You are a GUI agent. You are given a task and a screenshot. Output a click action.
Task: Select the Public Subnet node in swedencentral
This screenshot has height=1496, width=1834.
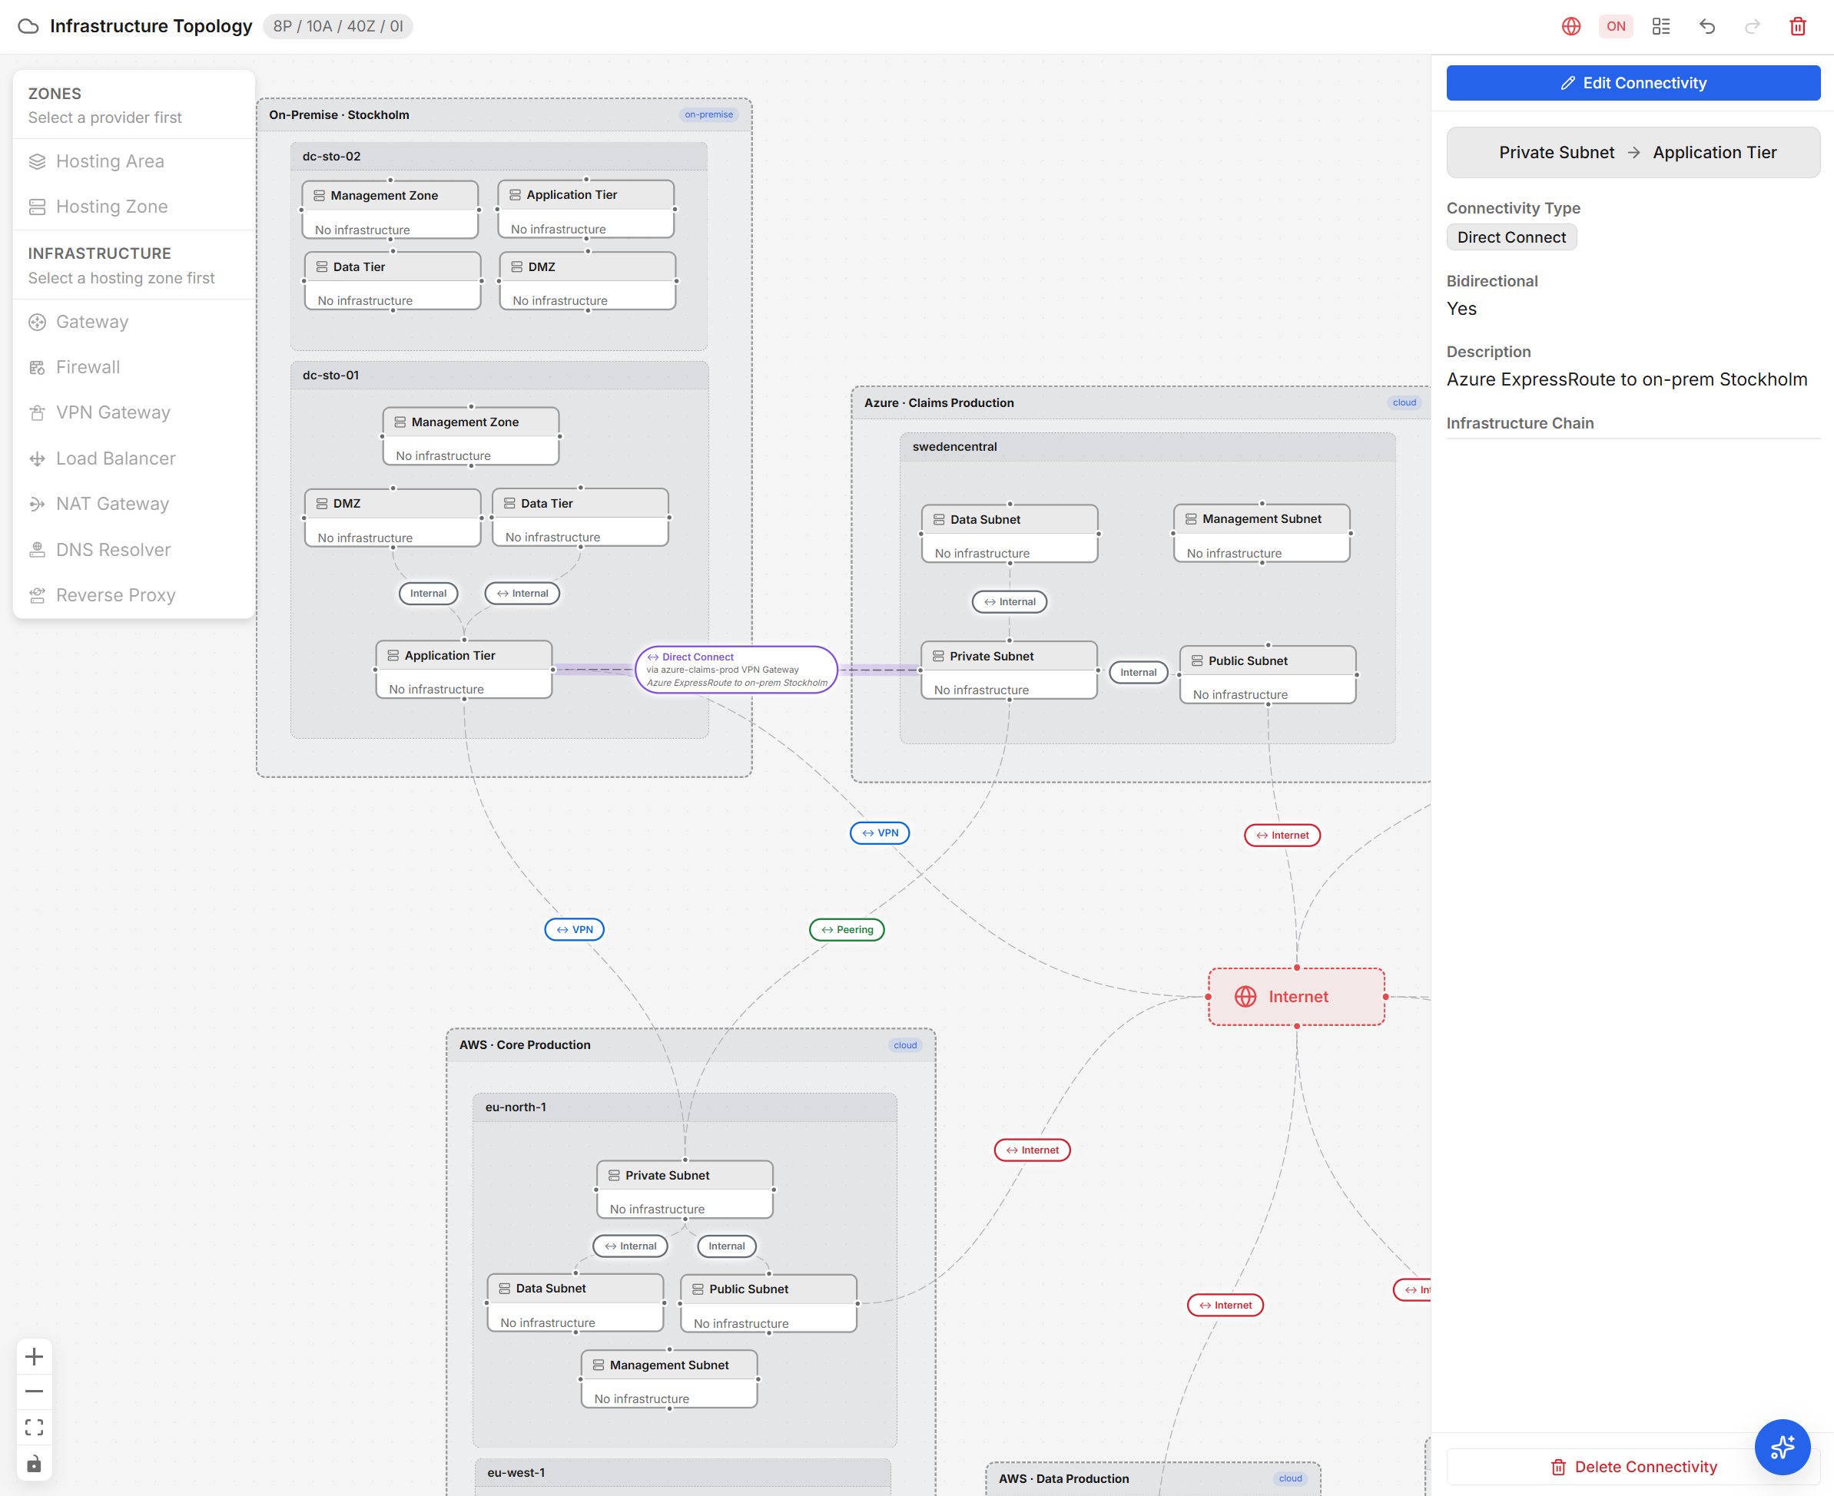click(1268, 675)
